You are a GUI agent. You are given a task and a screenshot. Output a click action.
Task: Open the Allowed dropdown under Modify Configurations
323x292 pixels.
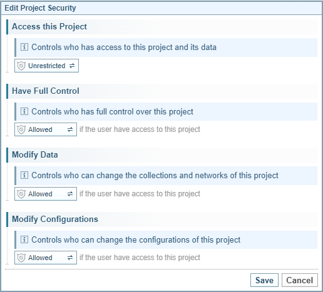[46, 258]
